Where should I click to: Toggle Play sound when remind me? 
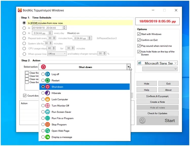coord(139,46)
